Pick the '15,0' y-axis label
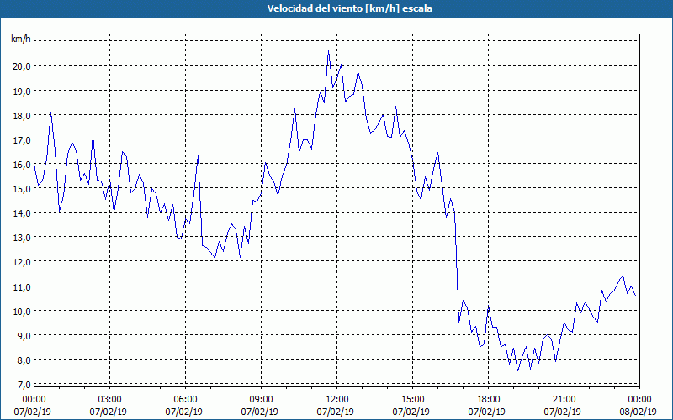Image resolution: width=673 pixels, height=420 pixels. 21,189
